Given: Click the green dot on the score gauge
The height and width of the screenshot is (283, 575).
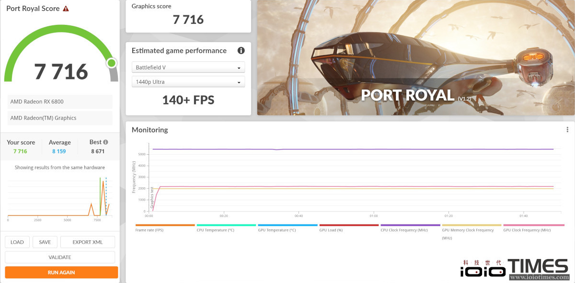Looking at the screenshot, I should pos(112,63).
